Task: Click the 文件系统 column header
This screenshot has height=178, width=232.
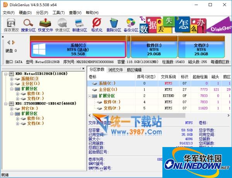Action: (168, 77)
